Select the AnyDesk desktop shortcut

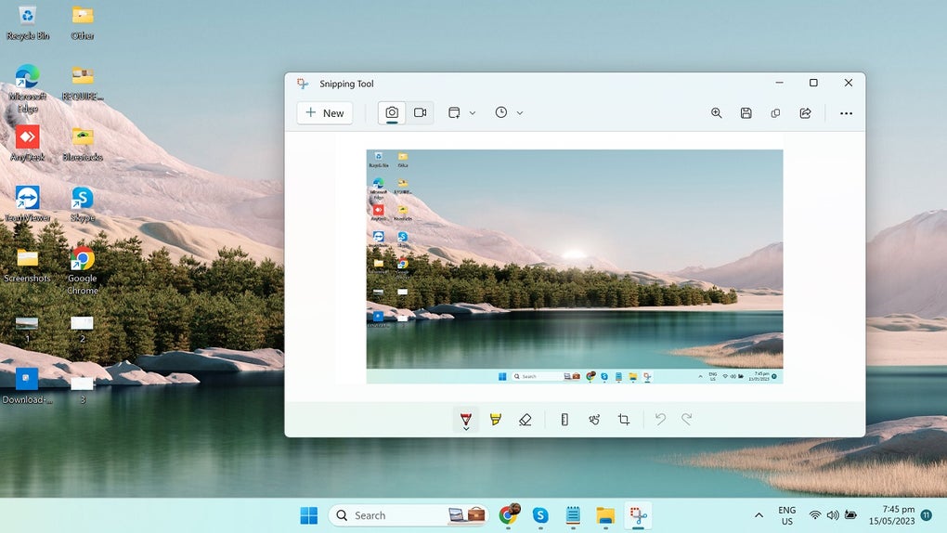(27, 143)
